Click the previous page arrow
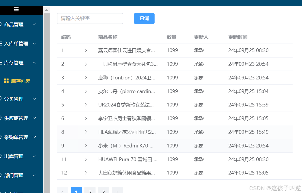The image size is (302, 193). 62,190
